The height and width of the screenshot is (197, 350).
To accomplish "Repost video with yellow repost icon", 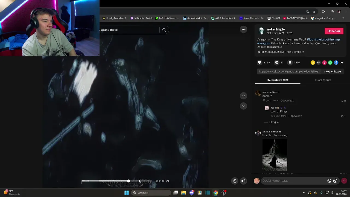I will coord(313,63).
